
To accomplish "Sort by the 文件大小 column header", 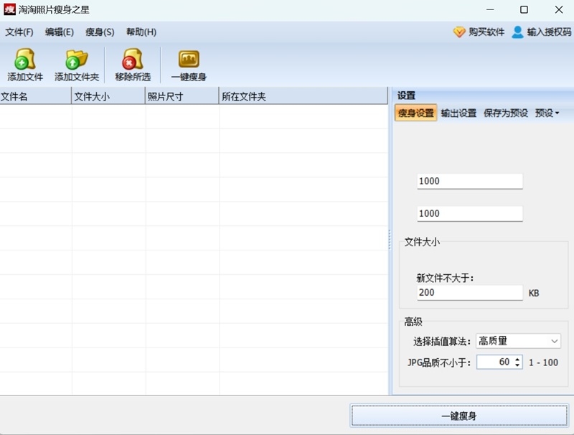I will 108,96.
